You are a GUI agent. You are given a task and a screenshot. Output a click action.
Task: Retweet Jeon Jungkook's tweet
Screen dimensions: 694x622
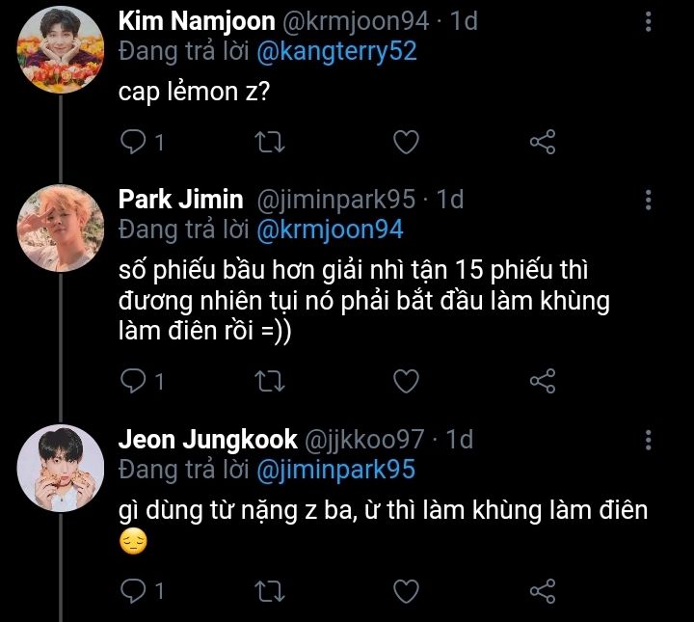pos(269,588)
